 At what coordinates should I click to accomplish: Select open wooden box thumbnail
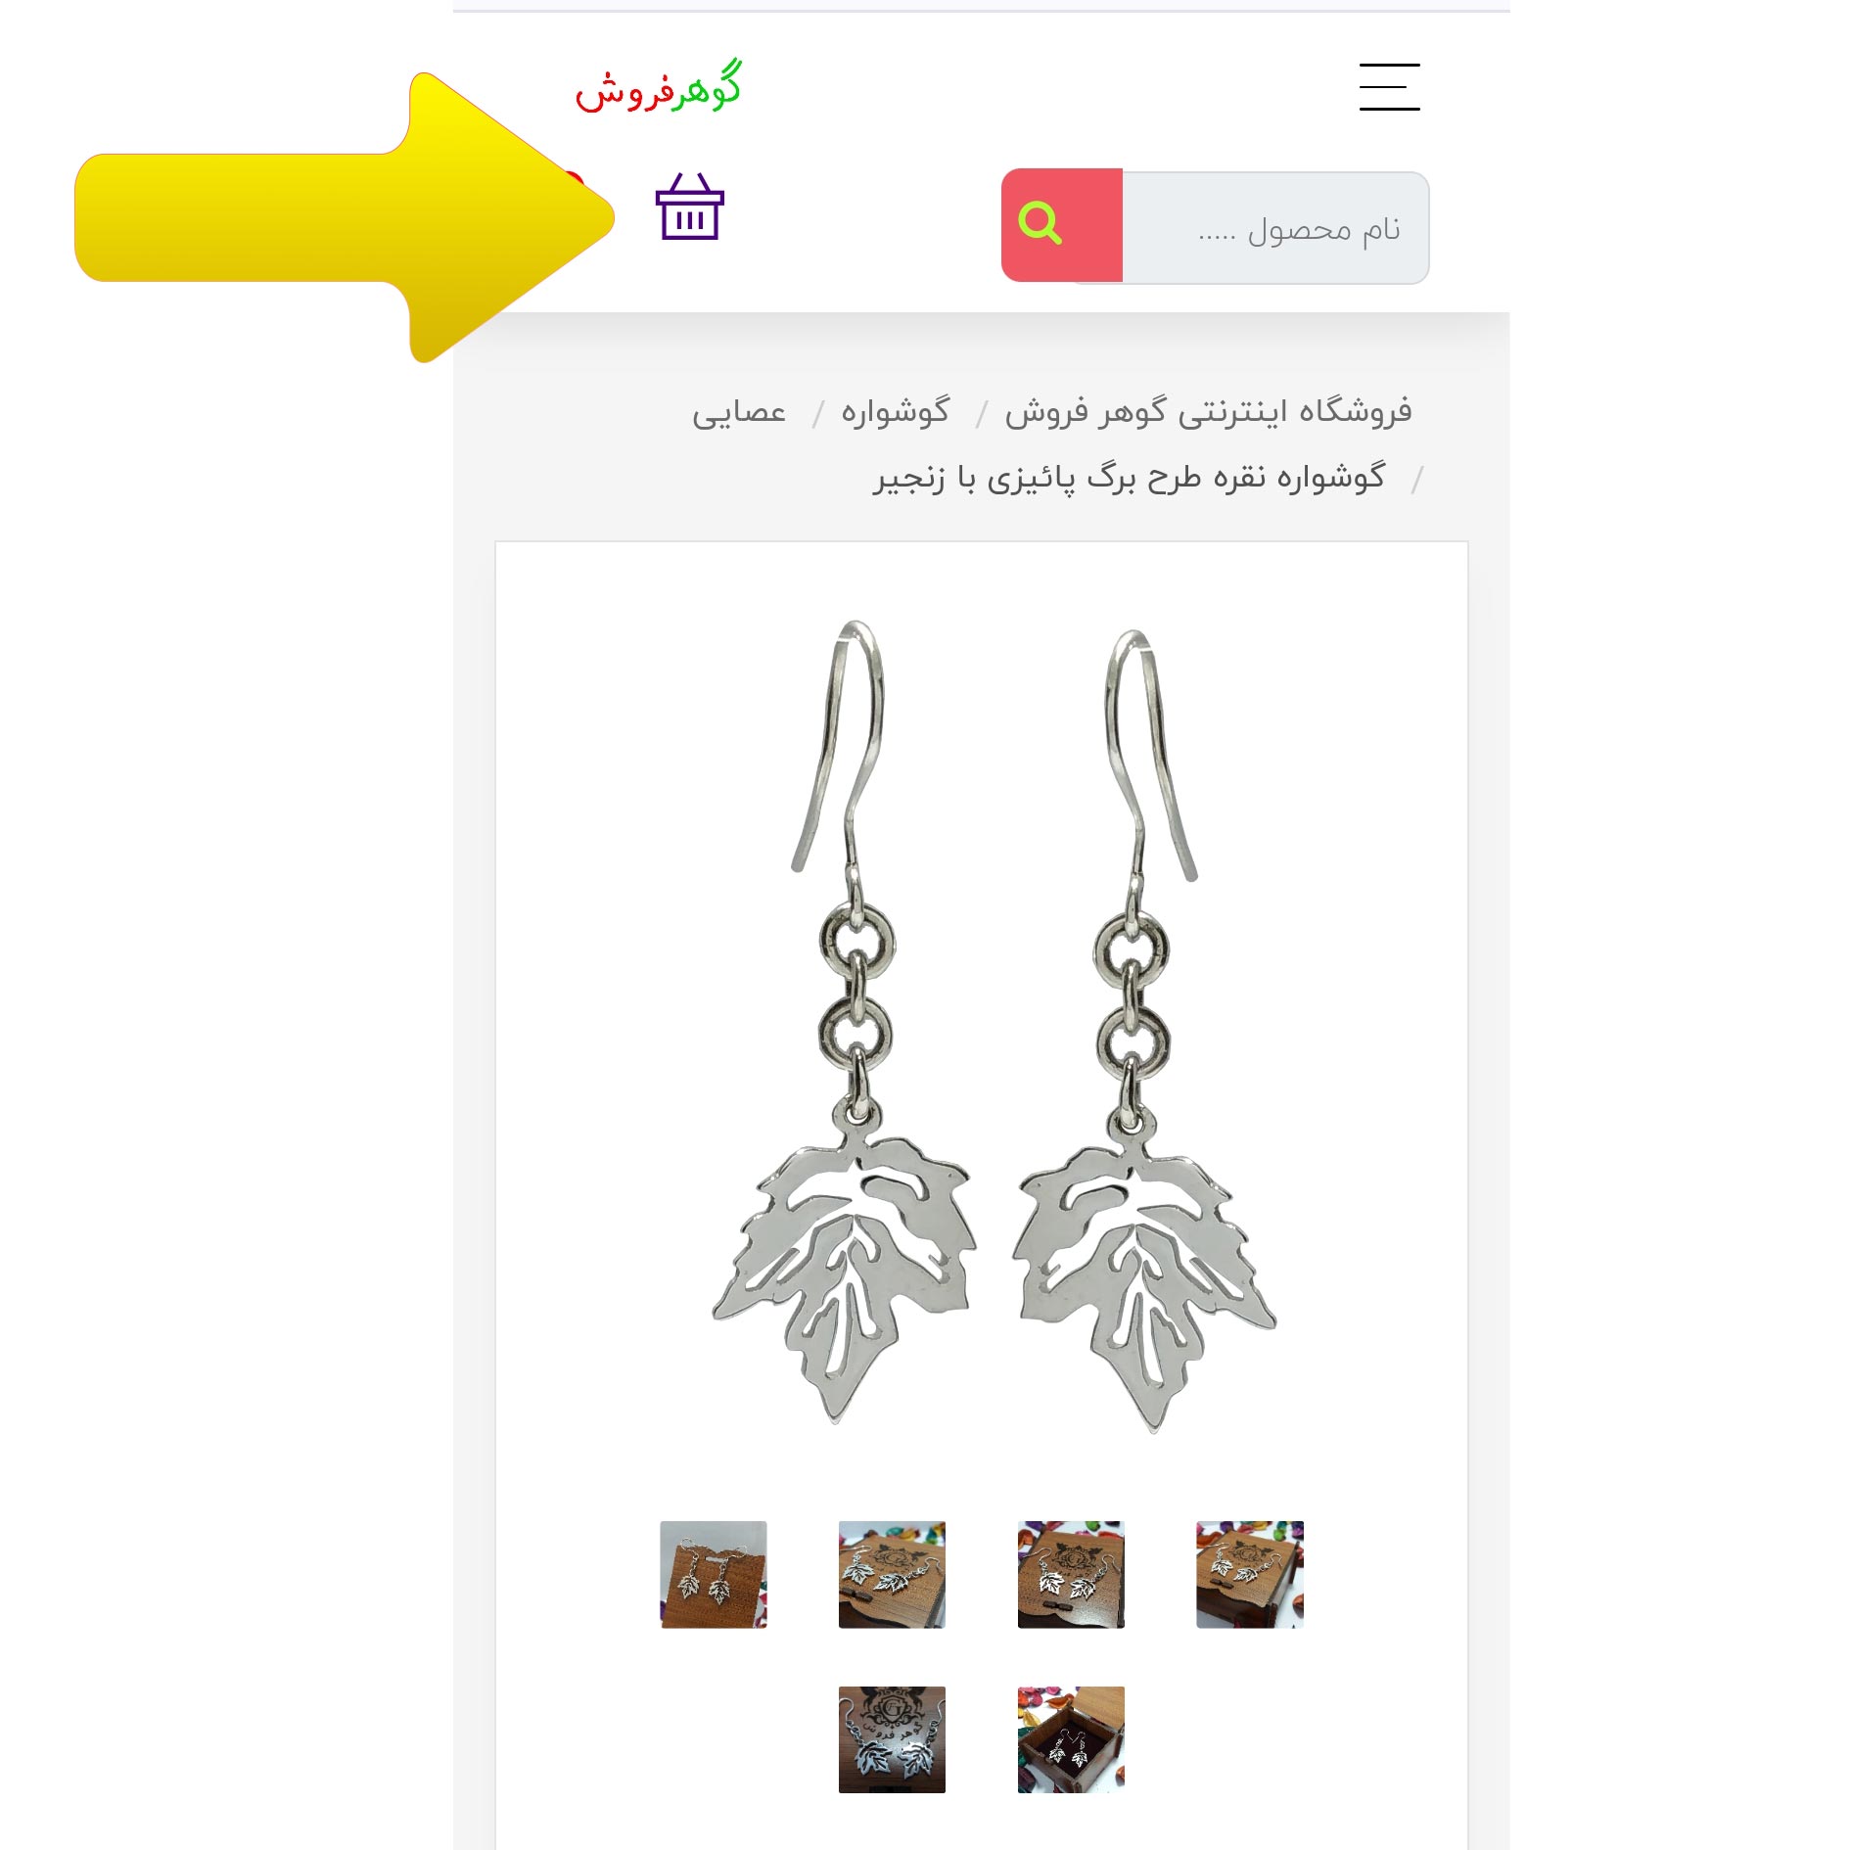tap(1071, 1739)
